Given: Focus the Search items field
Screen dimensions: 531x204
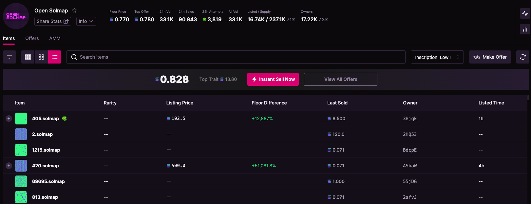Looking at the screenshot, I should 236,57.
